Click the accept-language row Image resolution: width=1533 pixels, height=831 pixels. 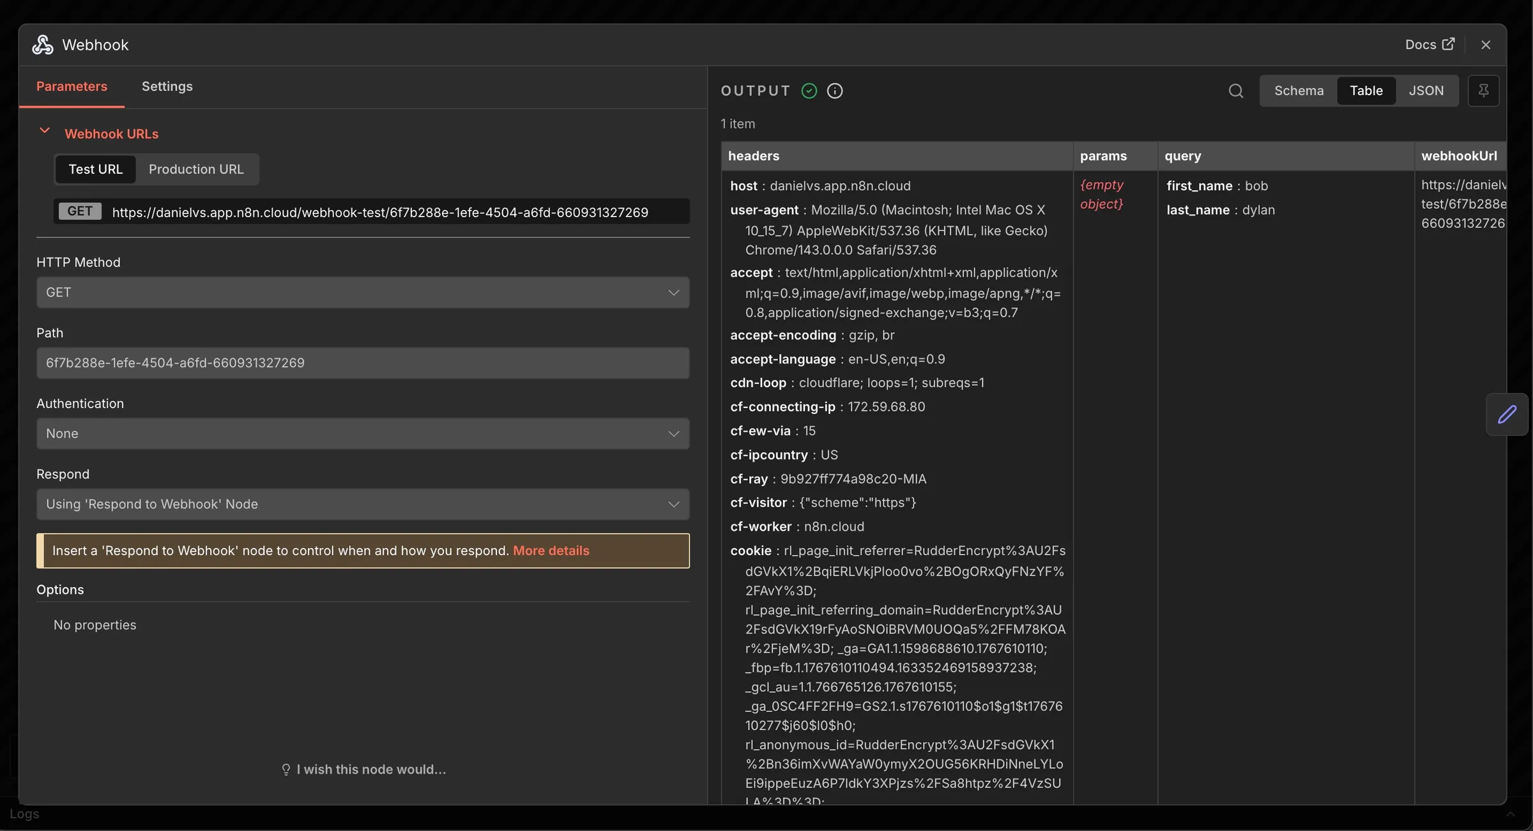pos(837,360)
